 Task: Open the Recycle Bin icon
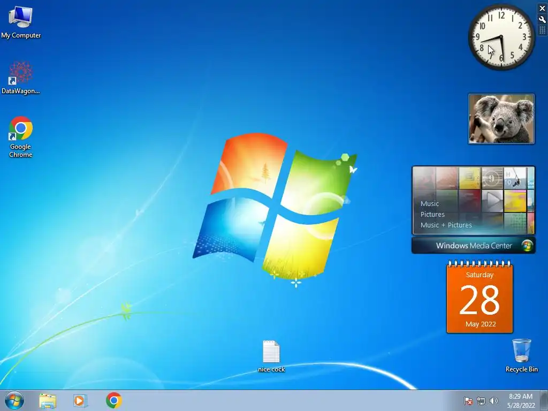[521, 355]
